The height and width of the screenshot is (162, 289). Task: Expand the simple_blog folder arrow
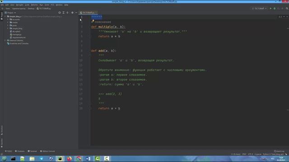tap(8, 28)
